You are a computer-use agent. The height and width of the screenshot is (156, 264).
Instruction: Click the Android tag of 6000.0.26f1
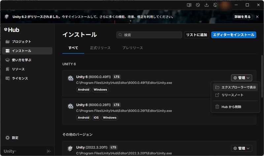coord(83,118)
